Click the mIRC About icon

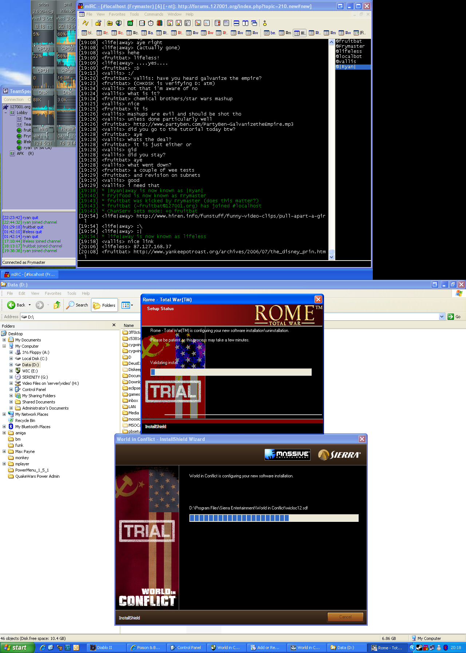(x=265, y=23)
